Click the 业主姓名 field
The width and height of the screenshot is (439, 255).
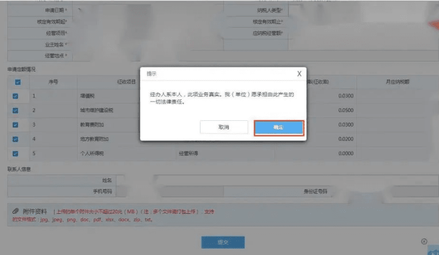point(148,45)
